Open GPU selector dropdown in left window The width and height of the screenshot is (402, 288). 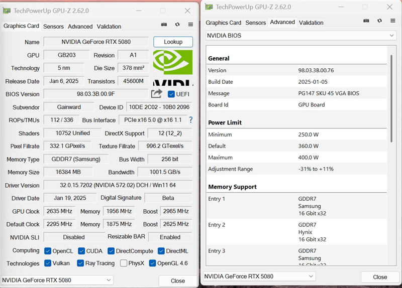[x=57, y=280]
